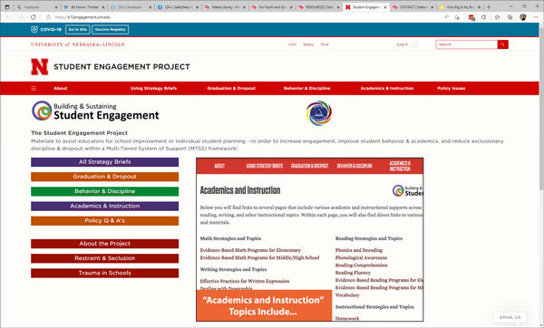Click the Academics and Instruction slide image
Screen dimensions: 544x328
point(309,239)
